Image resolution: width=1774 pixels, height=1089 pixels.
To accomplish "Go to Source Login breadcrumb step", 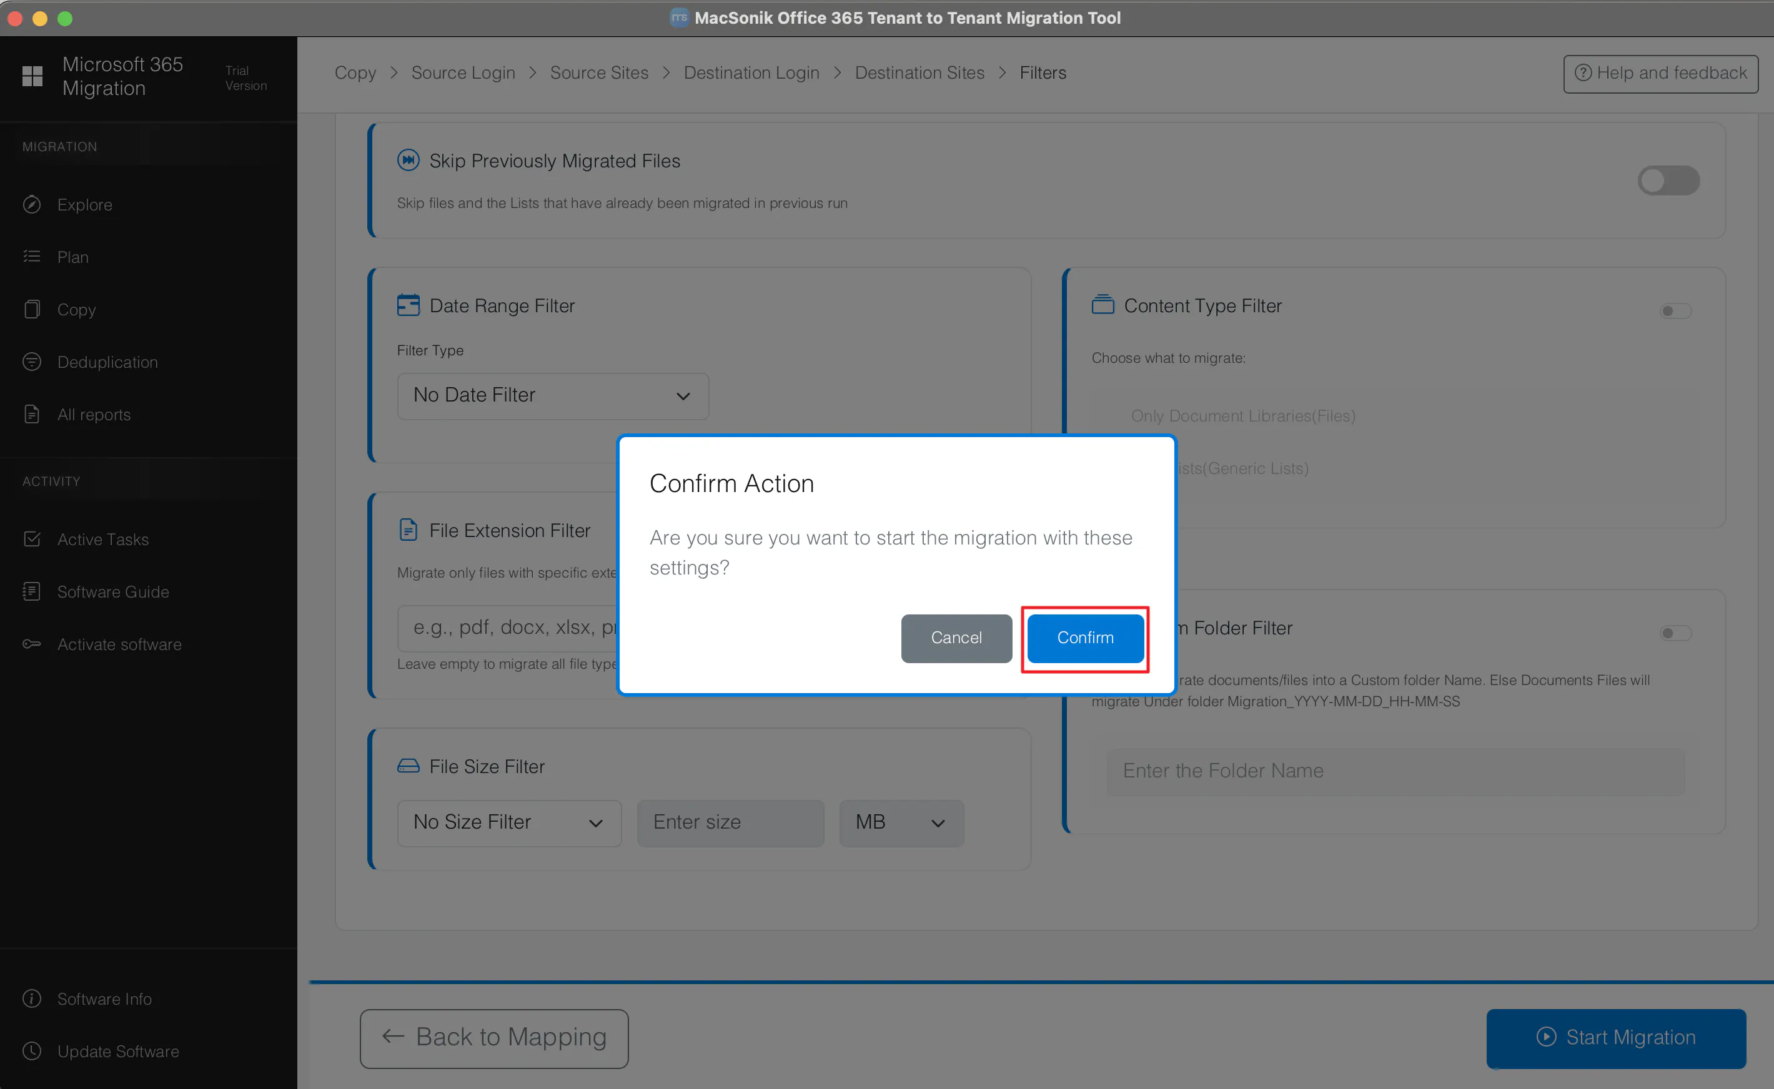I will (x=463, y=72).
